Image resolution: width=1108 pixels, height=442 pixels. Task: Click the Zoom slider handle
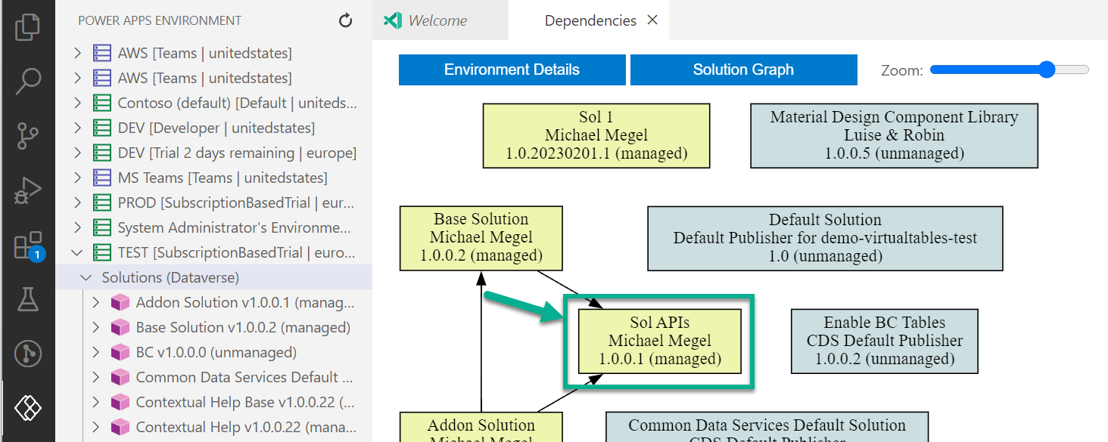(1047, 70)
